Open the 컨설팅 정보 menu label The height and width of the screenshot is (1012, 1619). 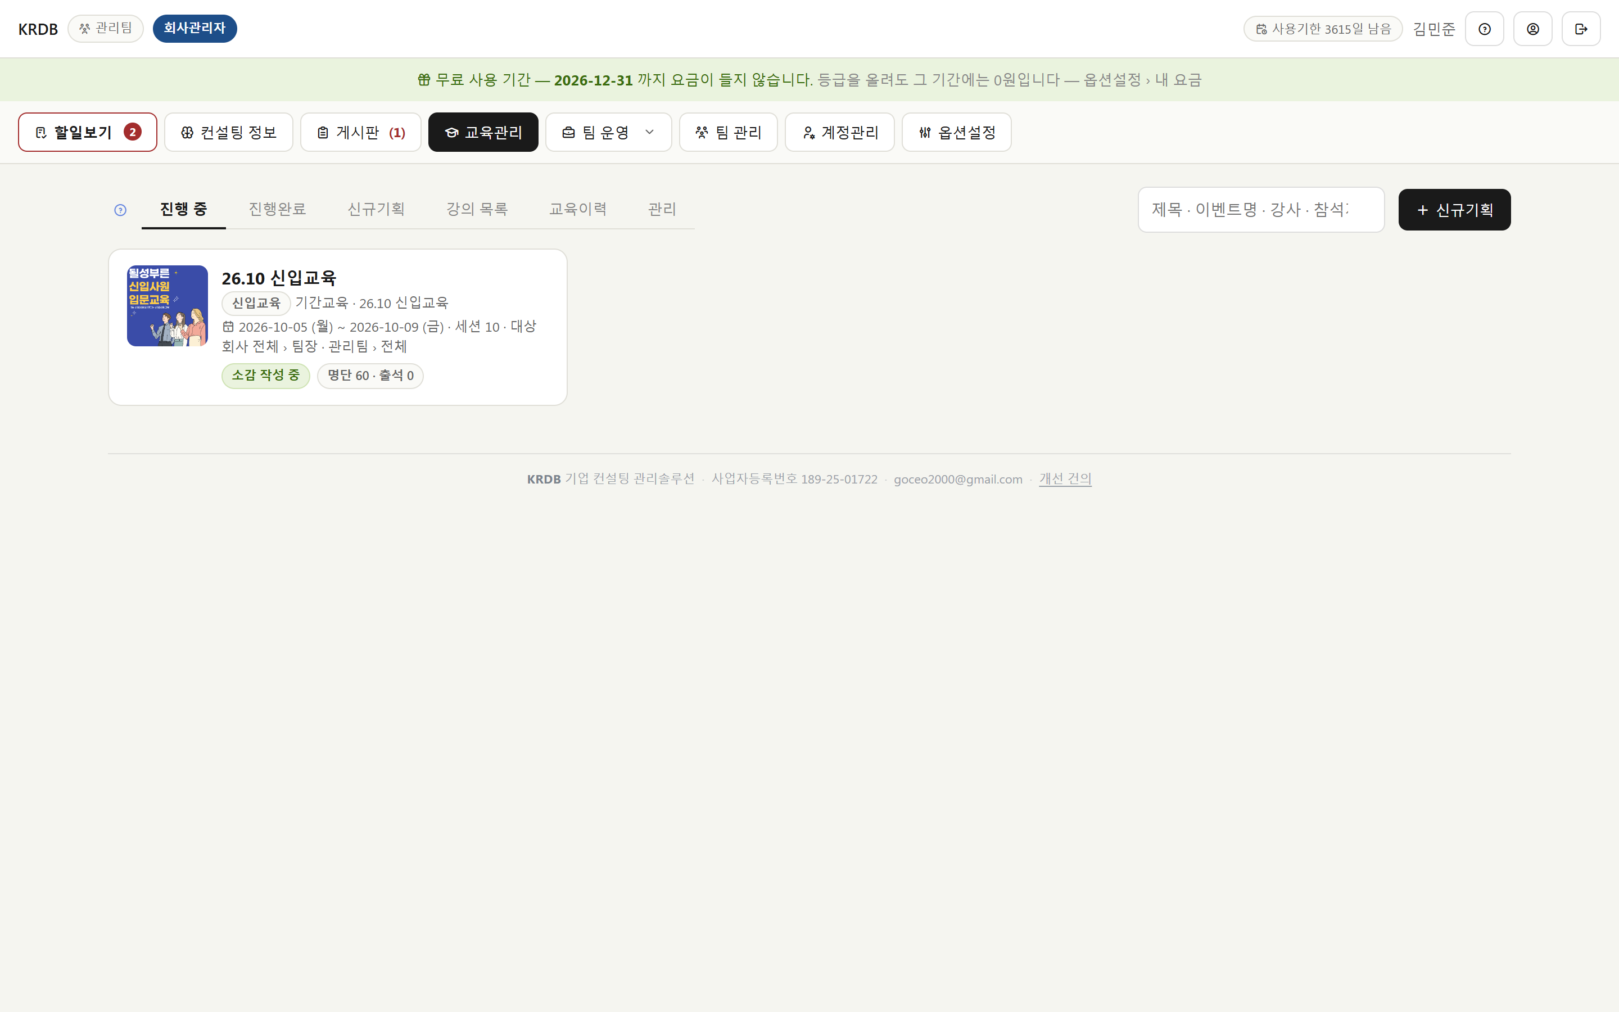[x=239, y=133]
